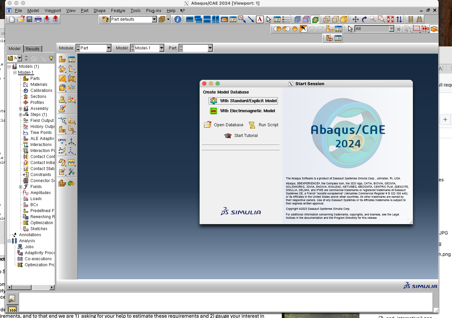Open the Shape menu

point(99,10)
